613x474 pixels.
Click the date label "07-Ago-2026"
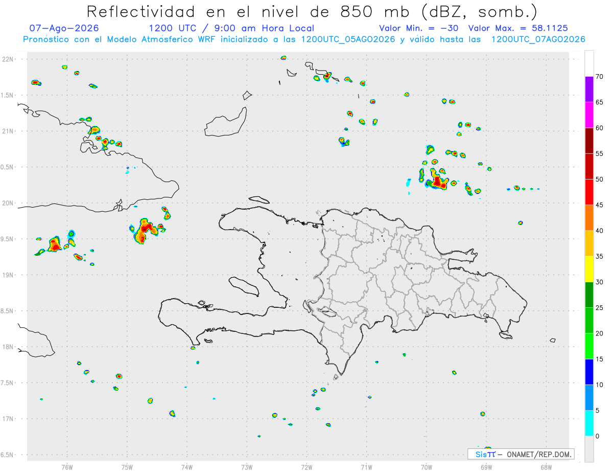(64, 28)
